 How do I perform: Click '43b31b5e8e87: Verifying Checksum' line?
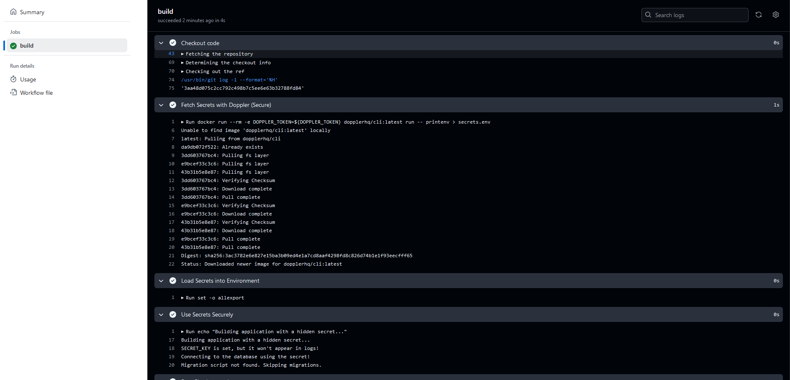[x=228, y=222]
